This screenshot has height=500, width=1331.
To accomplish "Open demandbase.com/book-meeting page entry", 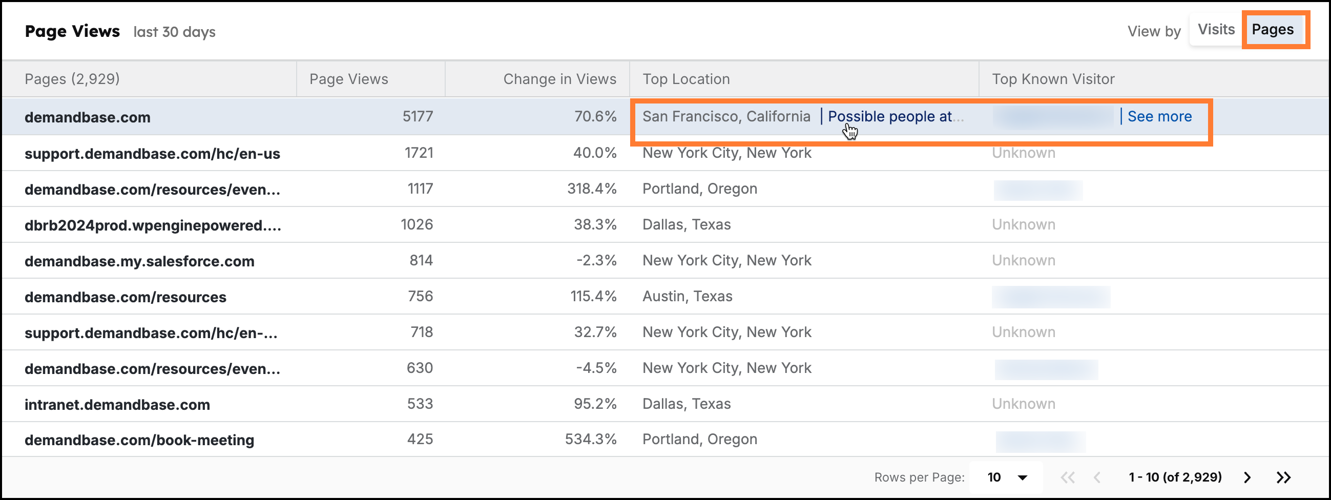I will click(139, 440).
